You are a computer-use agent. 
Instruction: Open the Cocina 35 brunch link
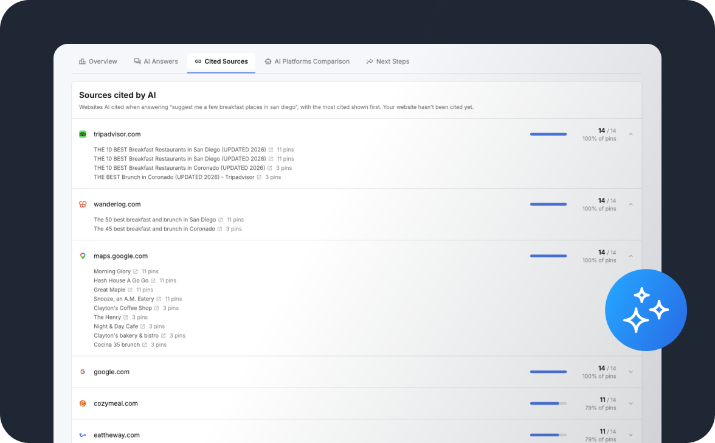coord(117,344)
